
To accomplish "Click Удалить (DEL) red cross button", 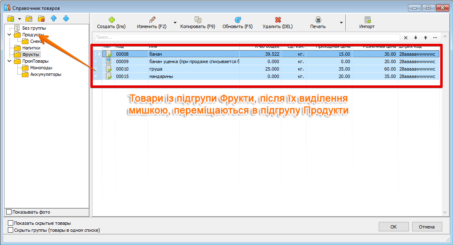I will pyautogui.click(x=278, y=23).
